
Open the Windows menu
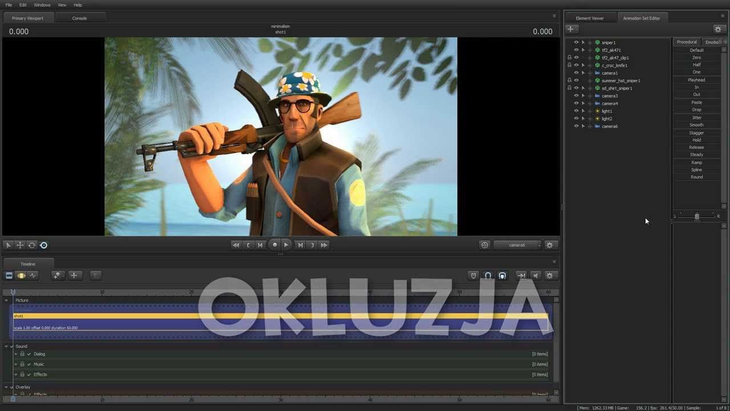tap(42, 5)
